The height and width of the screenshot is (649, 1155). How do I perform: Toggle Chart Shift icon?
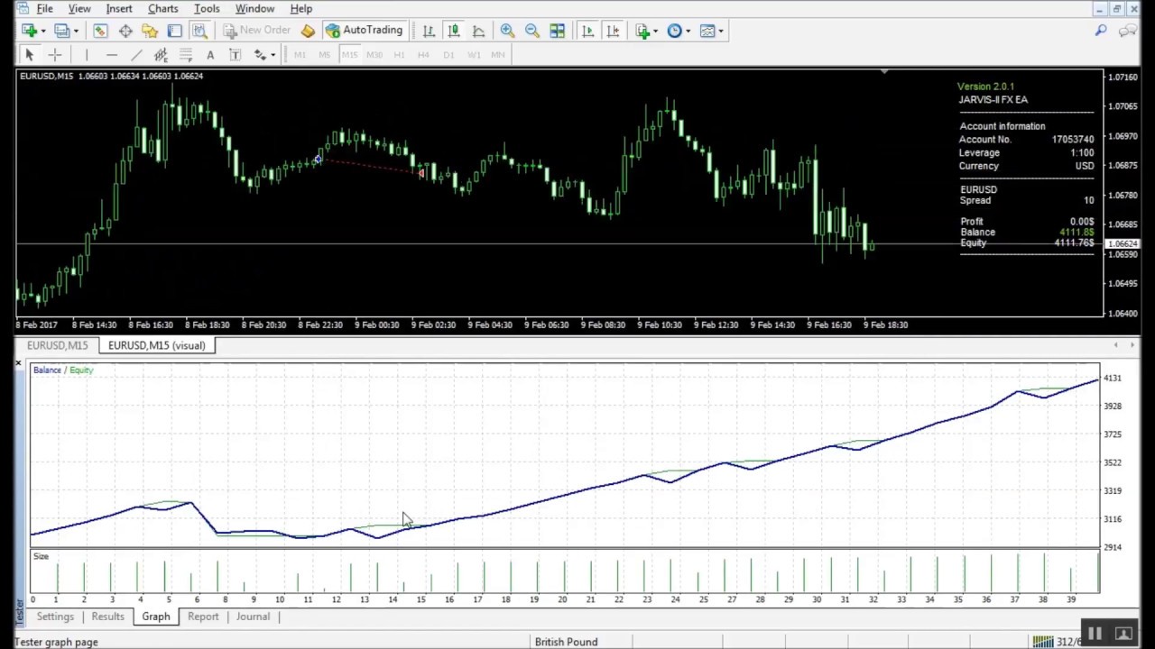(x=614, y=31)
